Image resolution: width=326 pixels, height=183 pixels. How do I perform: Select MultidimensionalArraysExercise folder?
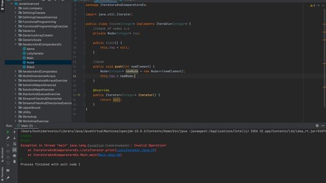click(x=45, y=80)
